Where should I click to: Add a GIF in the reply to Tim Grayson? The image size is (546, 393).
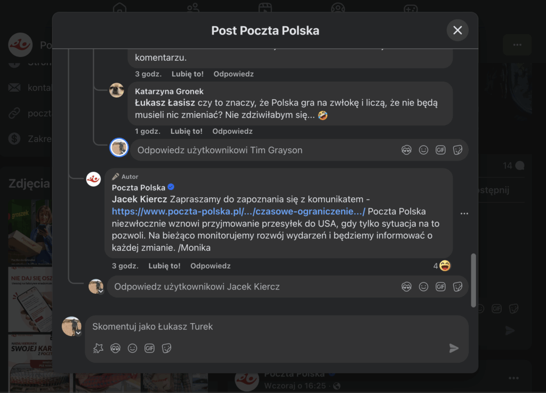(440, 150)
